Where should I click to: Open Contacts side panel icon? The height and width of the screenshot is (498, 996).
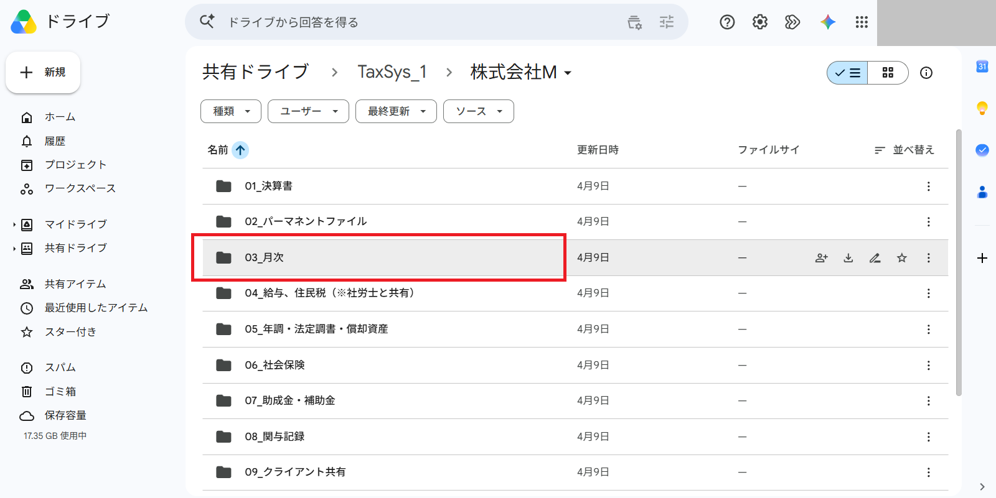pos(982,192)
